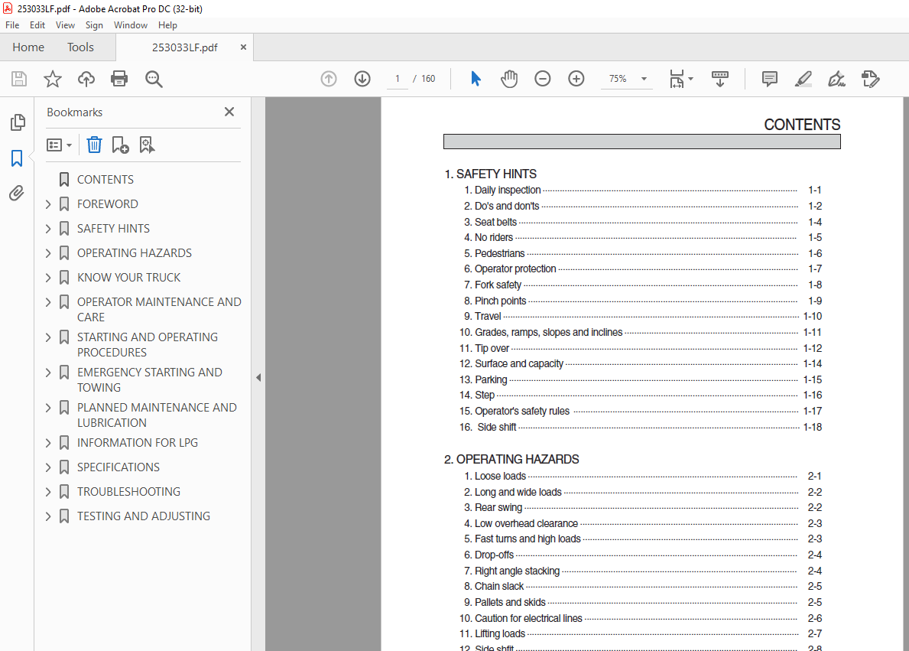
Task: Expand OPERATOR MAINTENANCE AND CARE bookmark
Action: coord(48,301)
